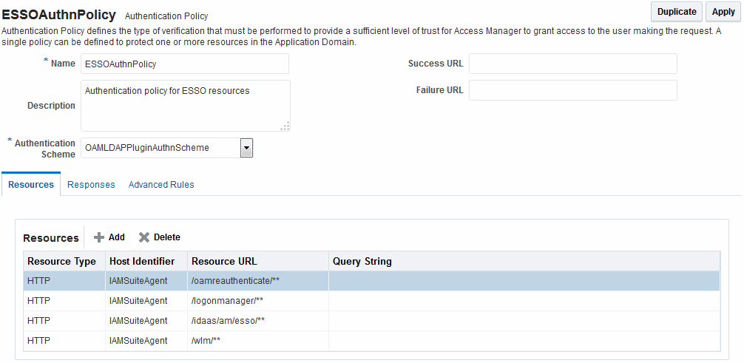Click the OAMLDAPPluginAuthnScheme combo box
This screenshot has height=363, width=744.
coord(166,148)
